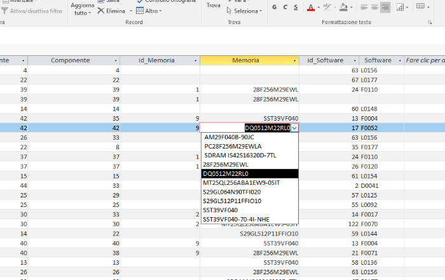Screen dimensions: 445x280
Task: Open the alternate row color dropdown arrow
Action: point(428,7)
